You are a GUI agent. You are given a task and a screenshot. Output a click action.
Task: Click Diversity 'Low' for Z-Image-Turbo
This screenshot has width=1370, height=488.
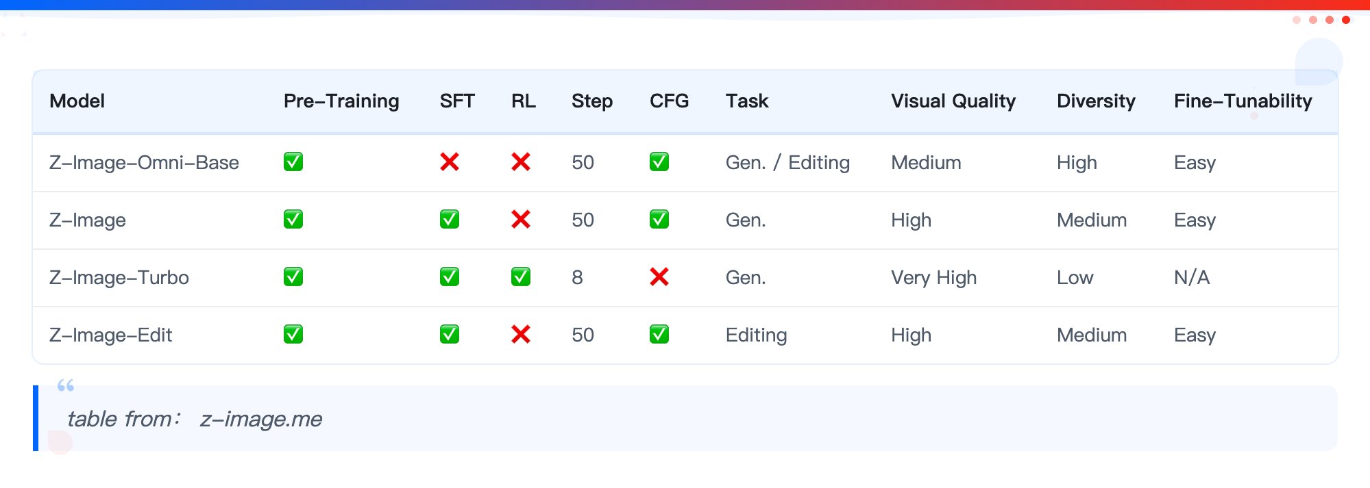pyautogui.click(x=1075, y=278)
